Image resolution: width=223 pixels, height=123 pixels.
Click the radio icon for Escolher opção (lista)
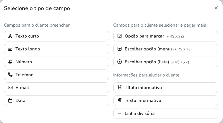point(120,62)
